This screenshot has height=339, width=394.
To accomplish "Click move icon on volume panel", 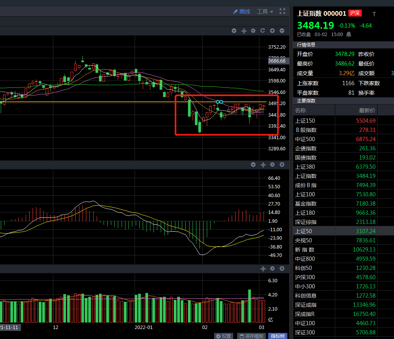I will (x=263, y=268).
